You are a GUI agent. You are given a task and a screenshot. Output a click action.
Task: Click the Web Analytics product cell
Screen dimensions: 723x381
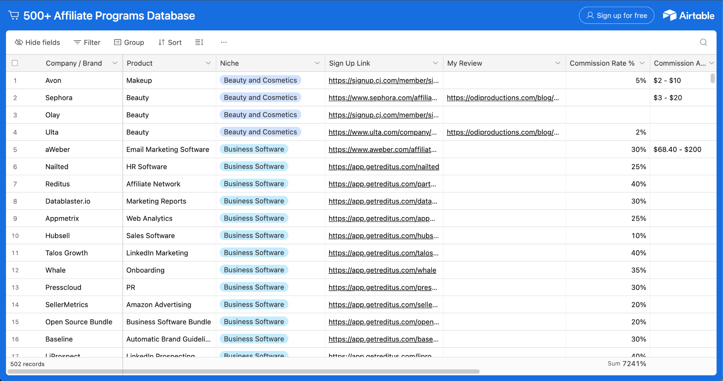[169, 219]
